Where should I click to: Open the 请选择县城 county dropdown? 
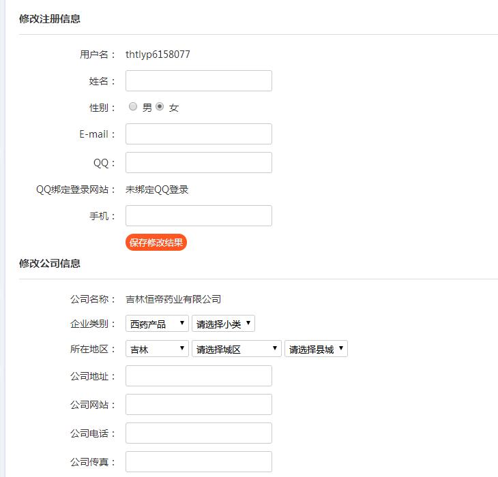pos(316,349)
